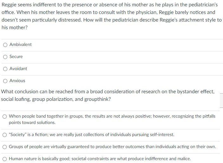The width and height of the screenshot is (223, 163).
Task: Click the 'Secure' answer label text
Action: tap(16, 57)
